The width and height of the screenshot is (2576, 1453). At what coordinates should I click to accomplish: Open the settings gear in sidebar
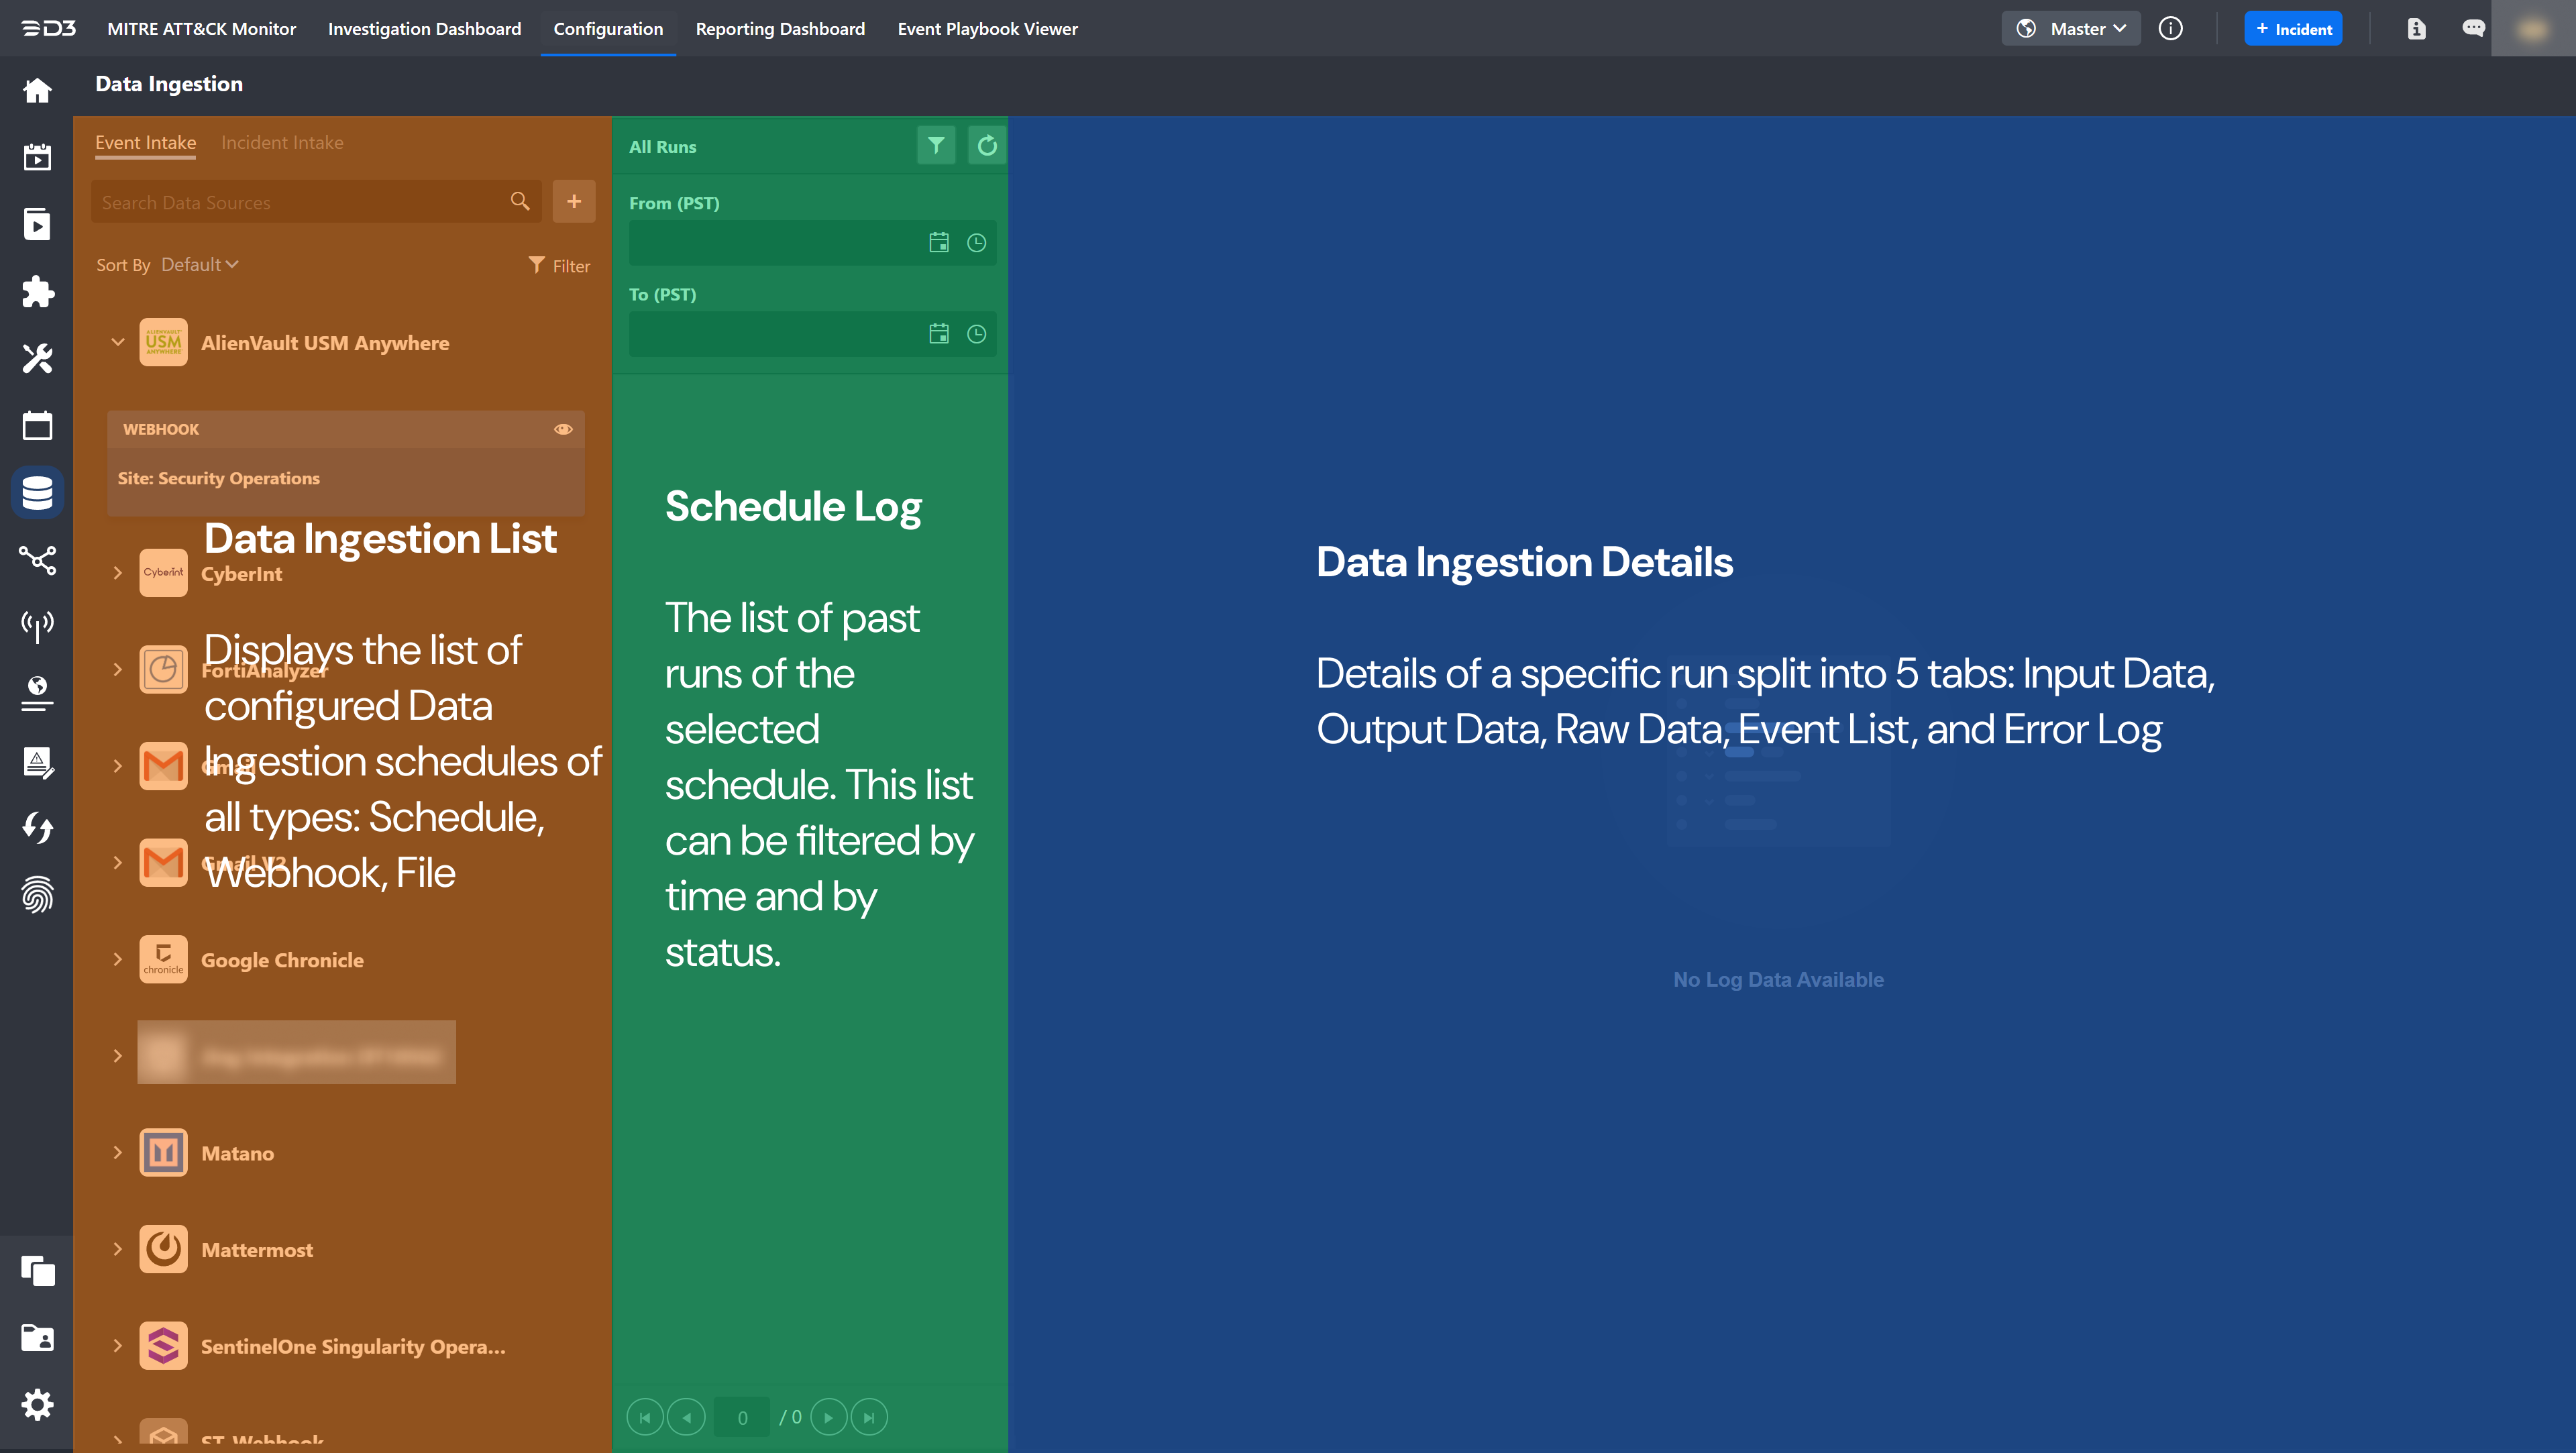(x=37, y=1405)
